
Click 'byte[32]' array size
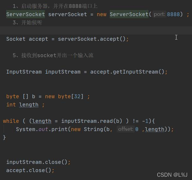(71, 96)
